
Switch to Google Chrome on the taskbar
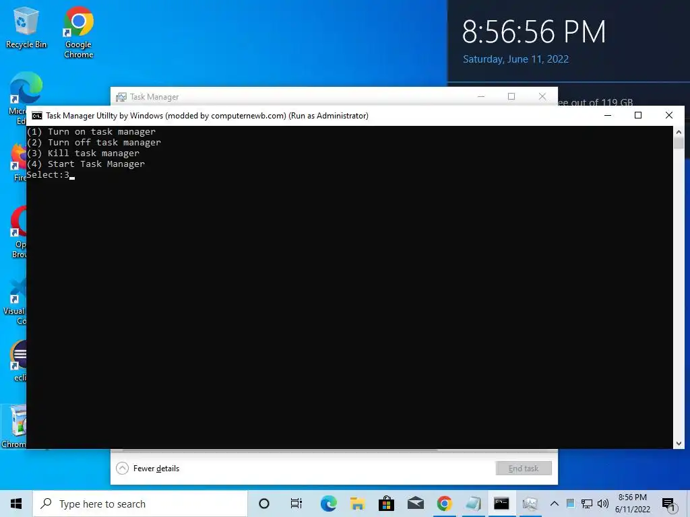445,504
